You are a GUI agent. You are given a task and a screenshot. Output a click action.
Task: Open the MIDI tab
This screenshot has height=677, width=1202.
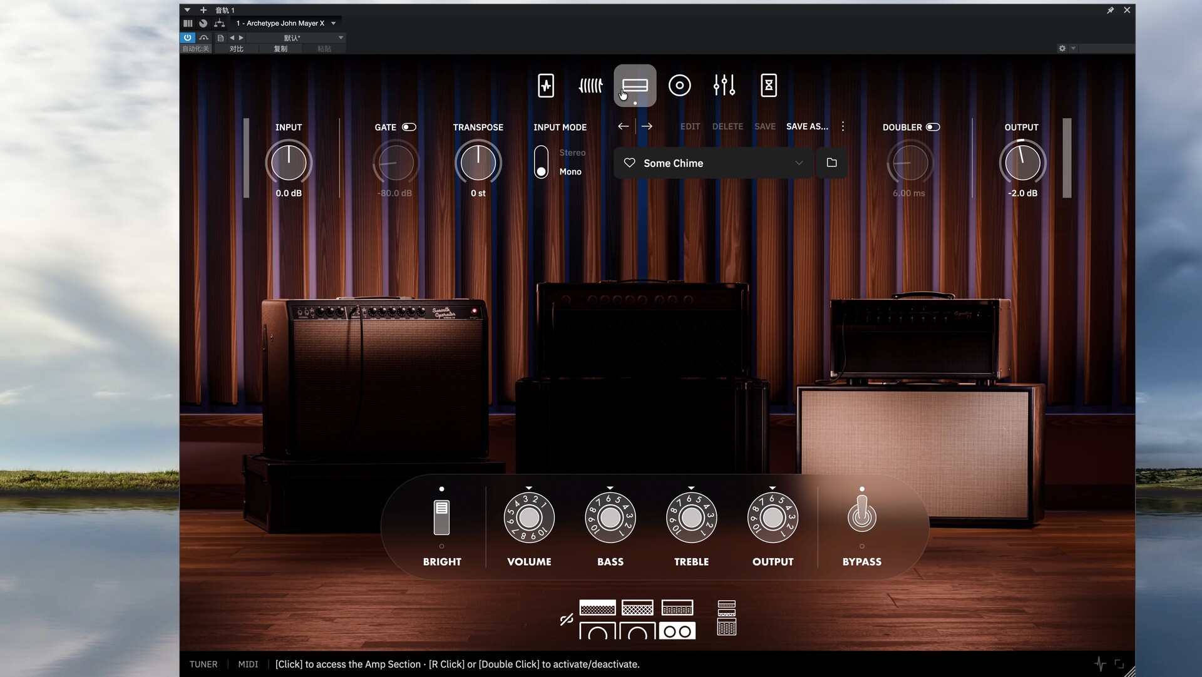pyautogui.click(x=248, y=664)
